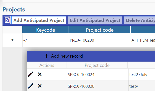The height and width of the screenshot is (91, 155).
Task: Click the plus icon for a new record
Action: (46, 56)
